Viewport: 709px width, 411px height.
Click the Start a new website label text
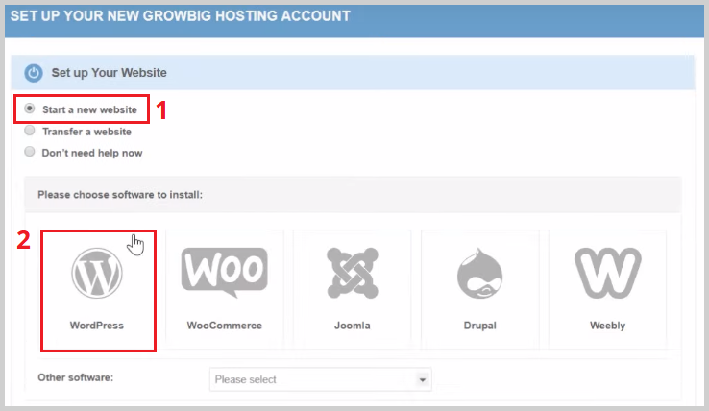[x=89, y=109]
